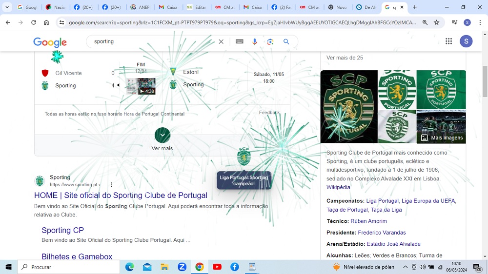Open the browser home page
This screenshot has width=488, height=274.
click(46, 22)
